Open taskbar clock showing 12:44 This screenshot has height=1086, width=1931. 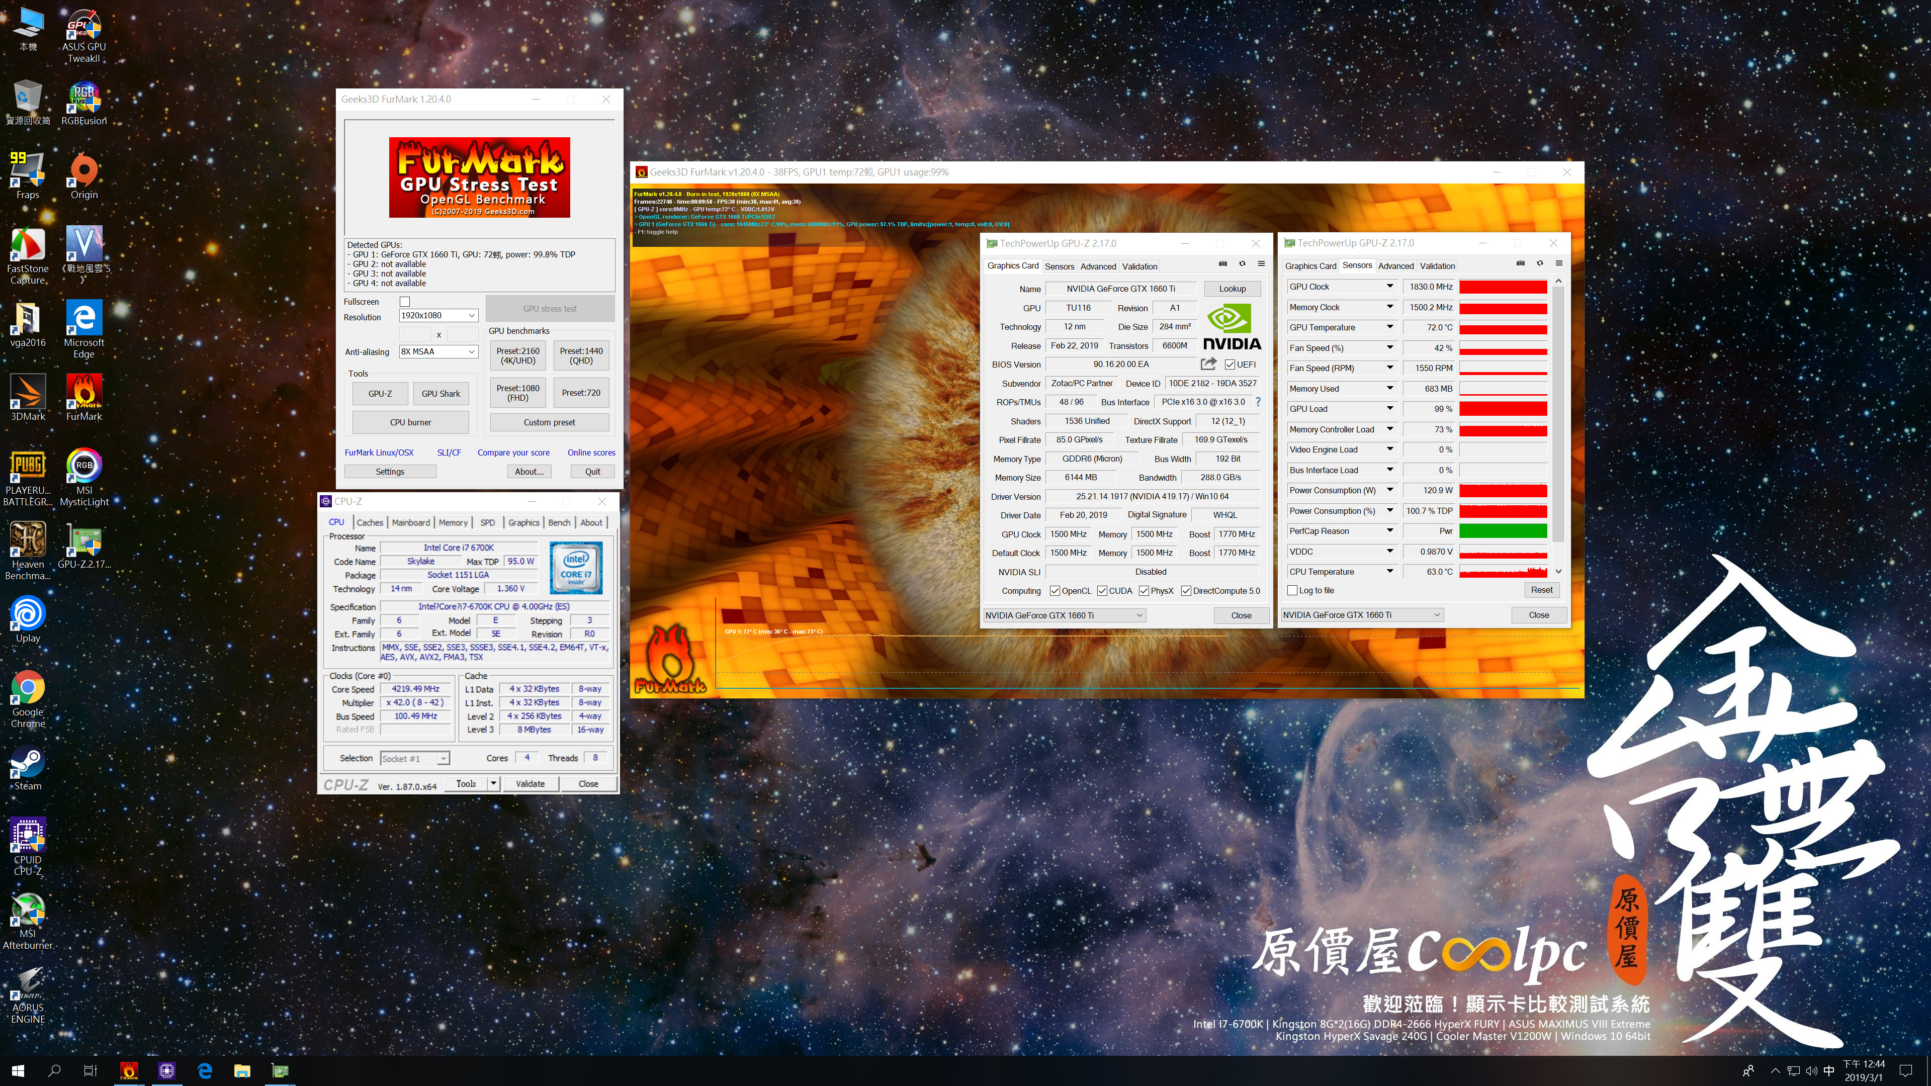tap(1864, 1071)
